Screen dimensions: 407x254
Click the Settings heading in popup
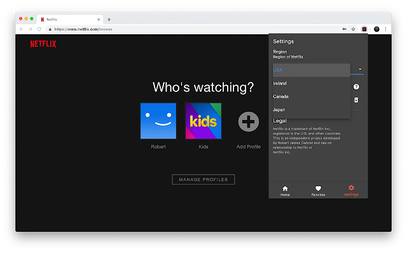[x=283, y=41]
